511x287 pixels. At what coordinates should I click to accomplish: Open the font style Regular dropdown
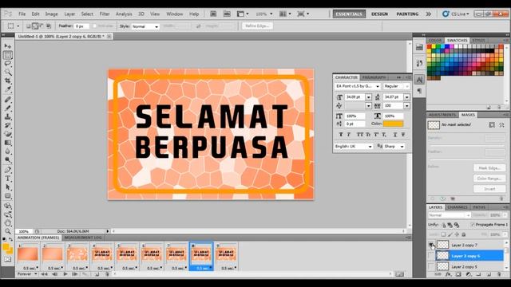point(396,86)
